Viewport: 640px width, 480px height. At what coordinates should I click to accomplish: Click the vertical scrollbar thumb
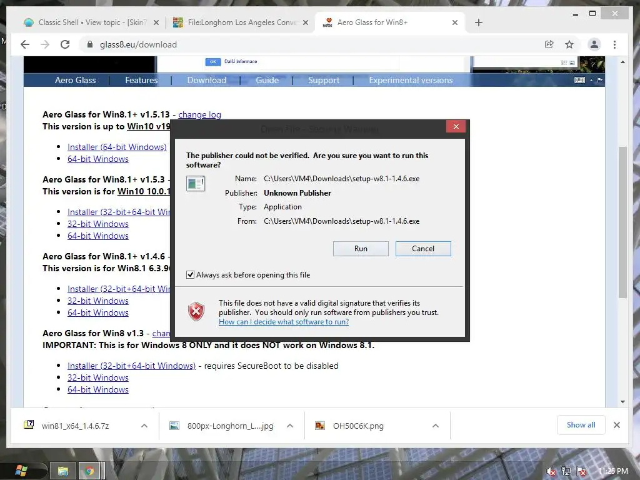[x=622, y=222]
